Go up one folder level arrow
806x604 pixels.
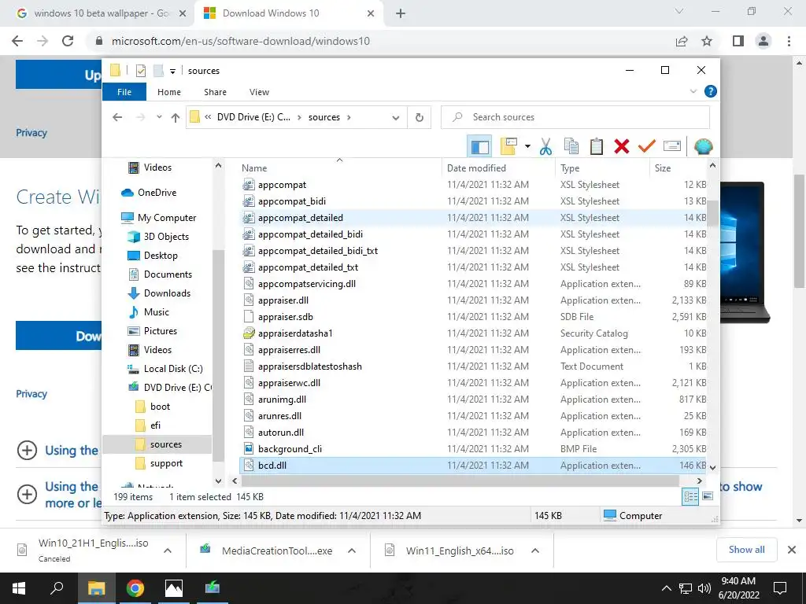176,118
